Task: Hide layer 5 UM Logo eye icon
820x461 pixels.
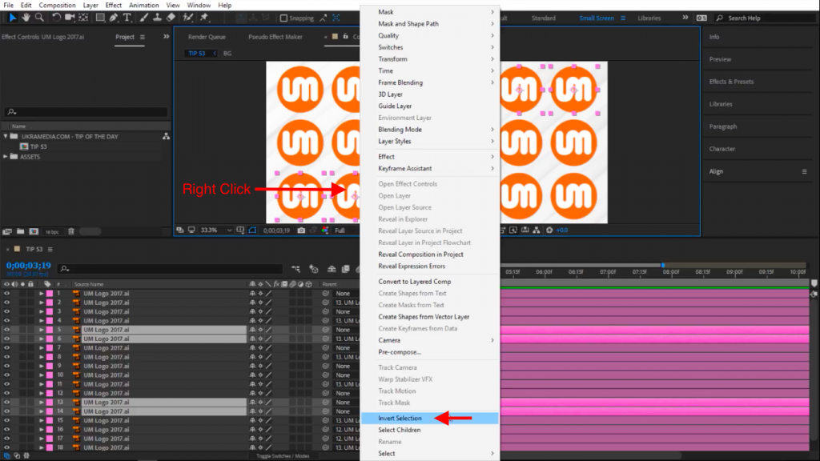Action: (x=6, y=330)
